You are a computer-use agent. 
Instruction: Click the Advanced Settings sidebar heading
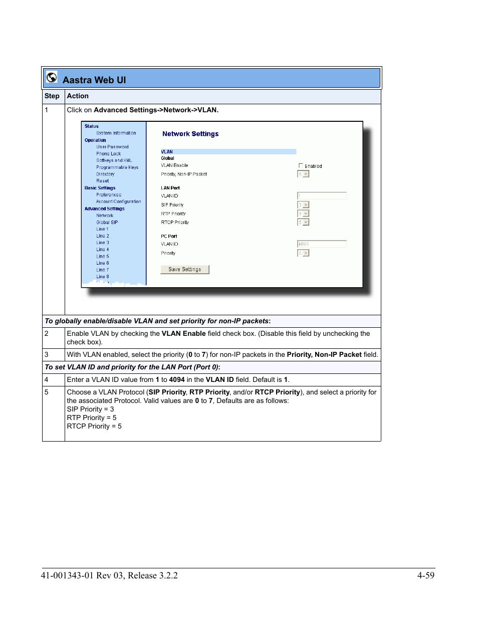(x=105, y=209)
